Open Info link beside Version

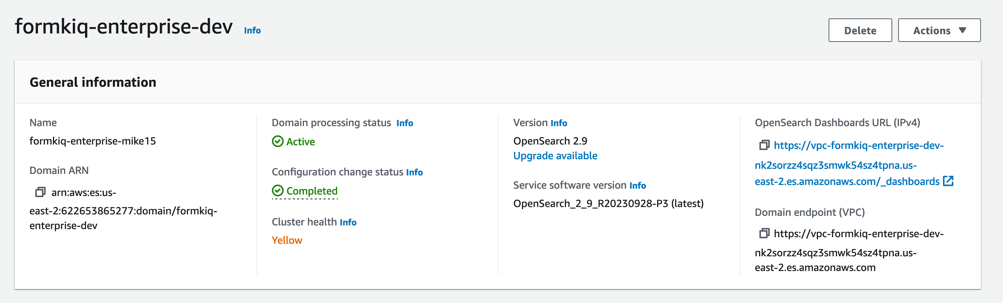click(559, 123)
